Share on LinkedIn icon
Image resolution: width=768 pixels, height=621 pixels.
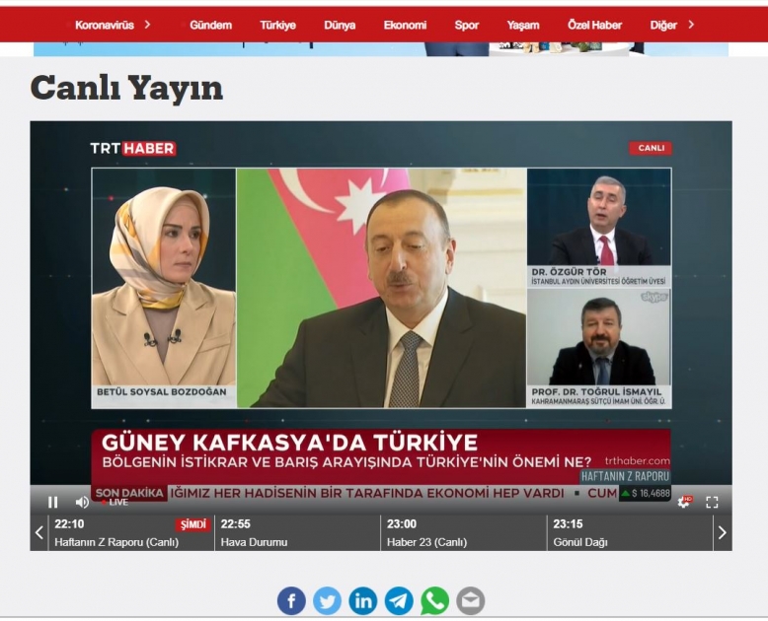(363, 600)
